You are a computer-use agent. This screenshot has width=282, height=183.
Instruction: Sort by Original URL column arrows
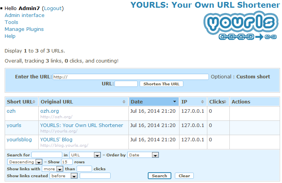click(x=124, y=102)
